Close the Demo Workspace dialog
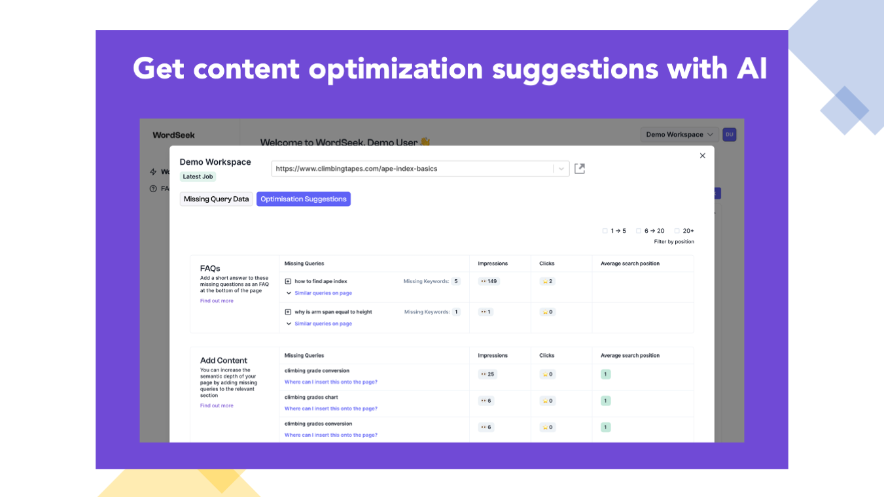The image size is (884, 497). (702, 156)
